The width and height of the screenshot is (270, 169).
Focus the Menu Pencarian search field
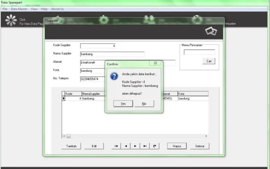pos(199,52)
